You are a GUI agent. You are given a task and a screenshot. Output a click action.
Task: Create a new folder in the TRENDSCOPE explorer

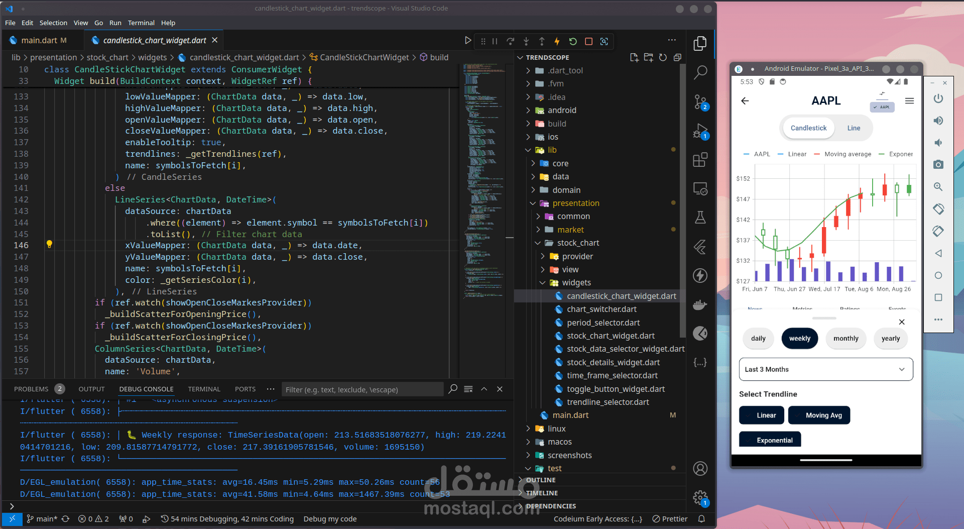pyautogui.click(x=649, y=57)
